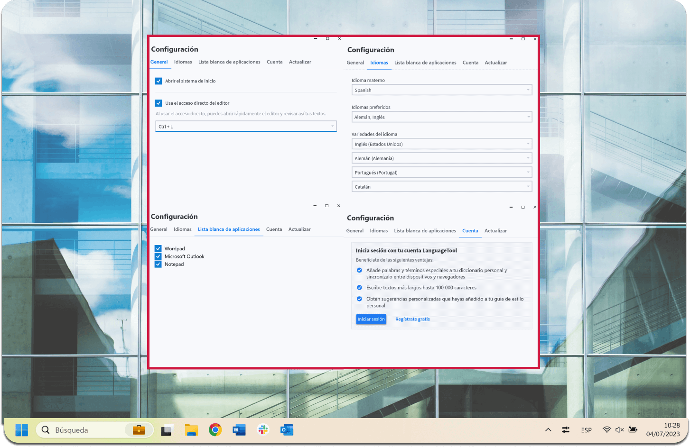The width and height of the screenshot is (690, 447).
Task: Expand the Portugués (Portugal) variety dropdown
Action: click(442, 173)
